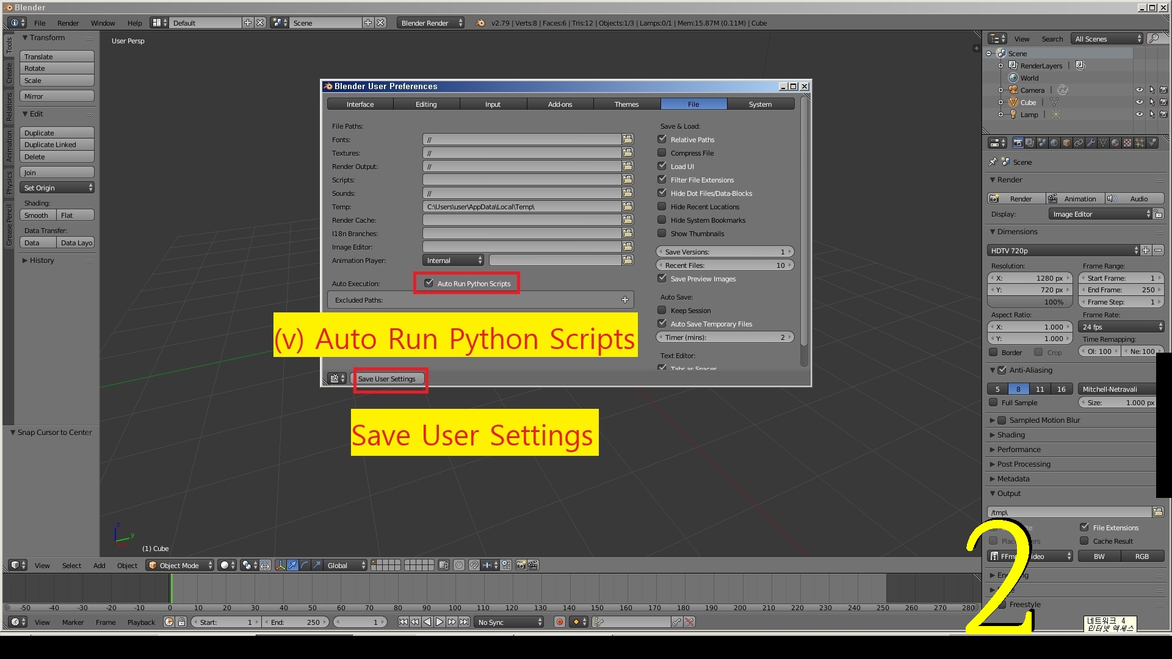
Task: Switch to the System preferences tab
Action: pos(760,104)
